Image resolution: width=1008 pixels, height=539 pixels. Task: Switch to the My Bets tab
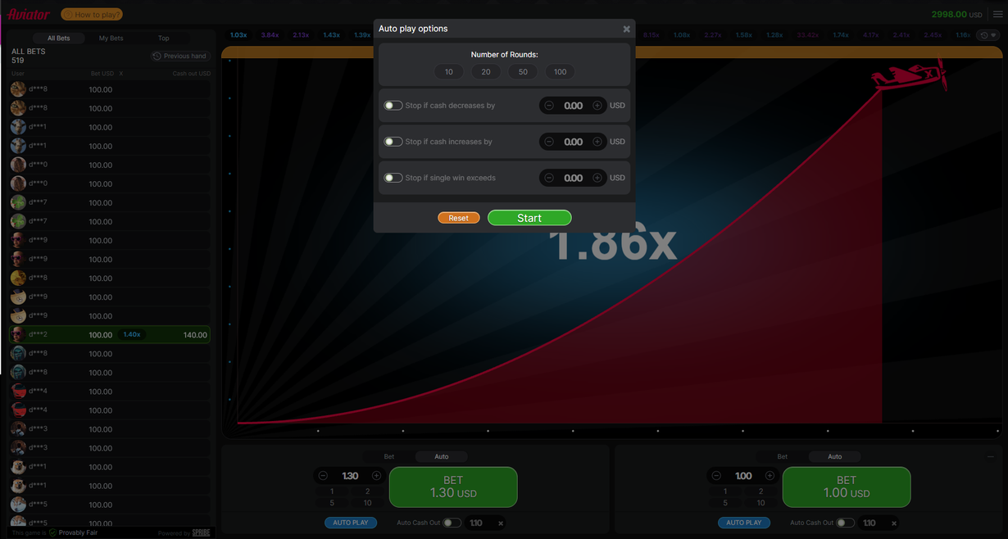point(110,37)
